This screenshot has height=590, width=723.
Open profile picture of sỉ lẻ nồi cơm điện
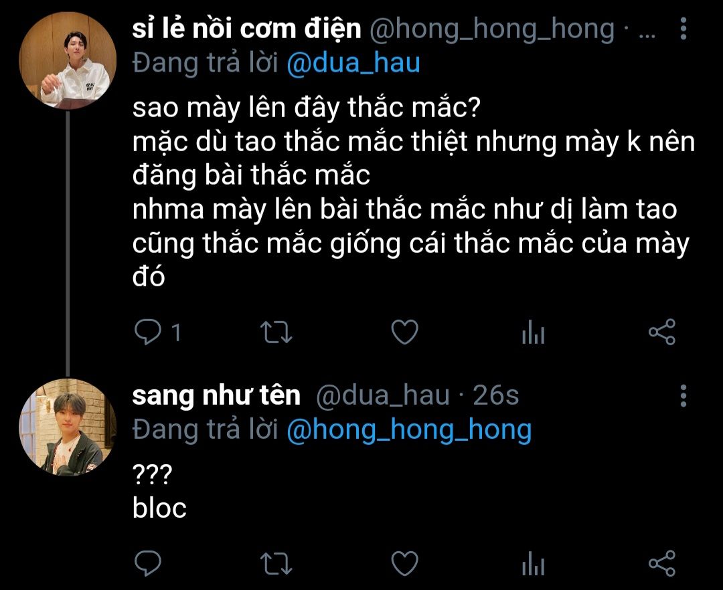point(68,60)
